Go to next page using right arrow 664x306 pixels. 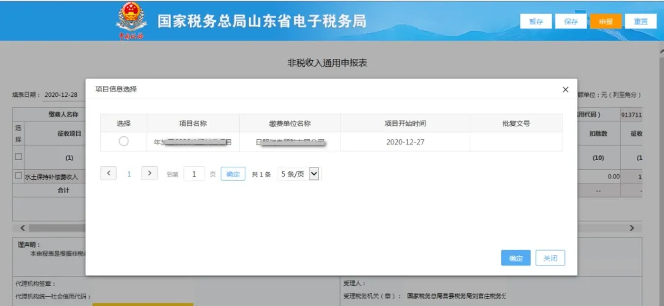click(149, 174)
